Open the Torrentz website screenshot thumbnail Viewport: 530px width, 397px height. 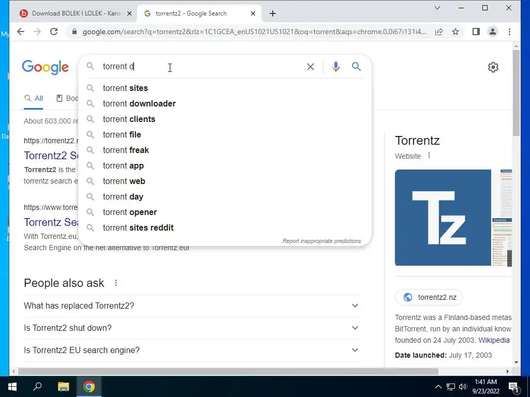(502, 218)
